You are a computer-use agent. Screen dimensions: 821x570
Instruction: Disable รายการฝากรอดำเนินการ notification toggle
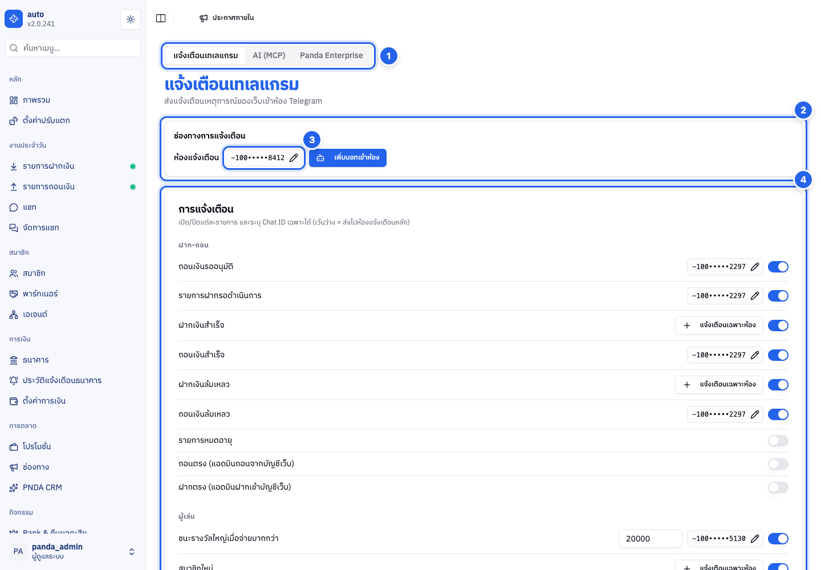(778, 296)
